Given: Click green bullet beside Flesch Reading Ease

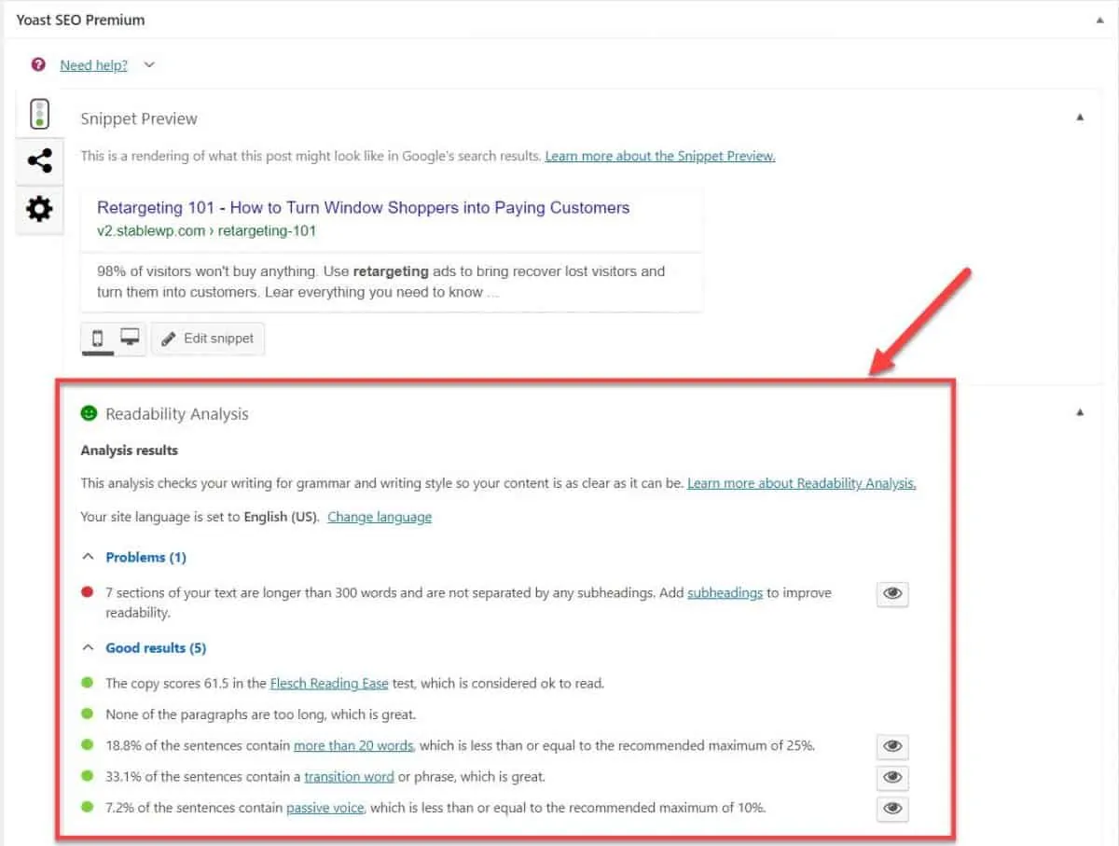Looking at the screenshot, I should (x=88, y=682).
